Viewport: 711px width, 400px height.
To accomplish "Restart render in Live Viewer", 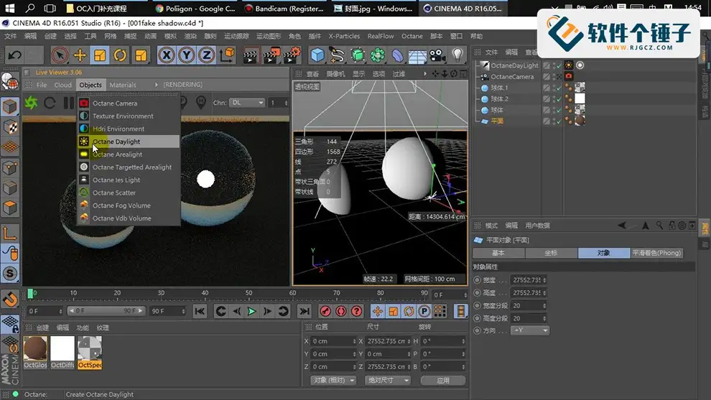I will tap(50, 103).
